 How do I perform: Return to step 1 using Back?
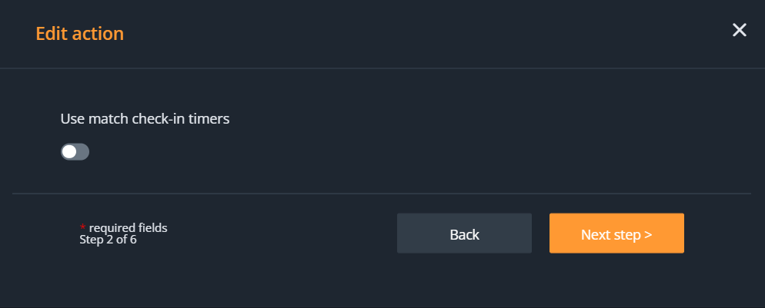click(464, 233)
